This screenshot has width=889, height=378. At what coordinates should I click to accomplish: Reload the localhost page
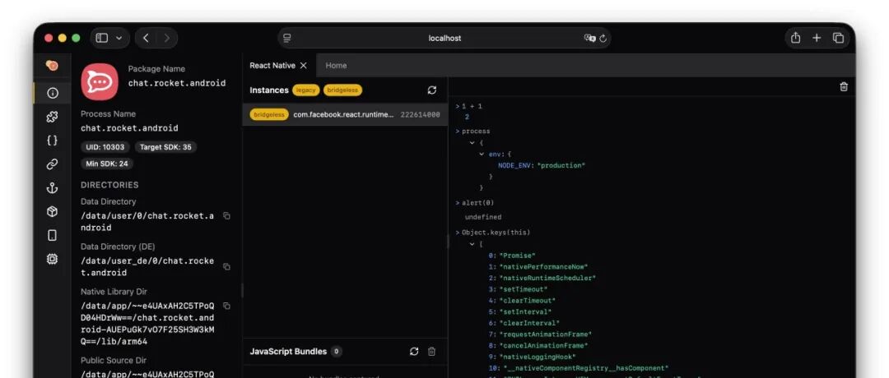point(603,39)
